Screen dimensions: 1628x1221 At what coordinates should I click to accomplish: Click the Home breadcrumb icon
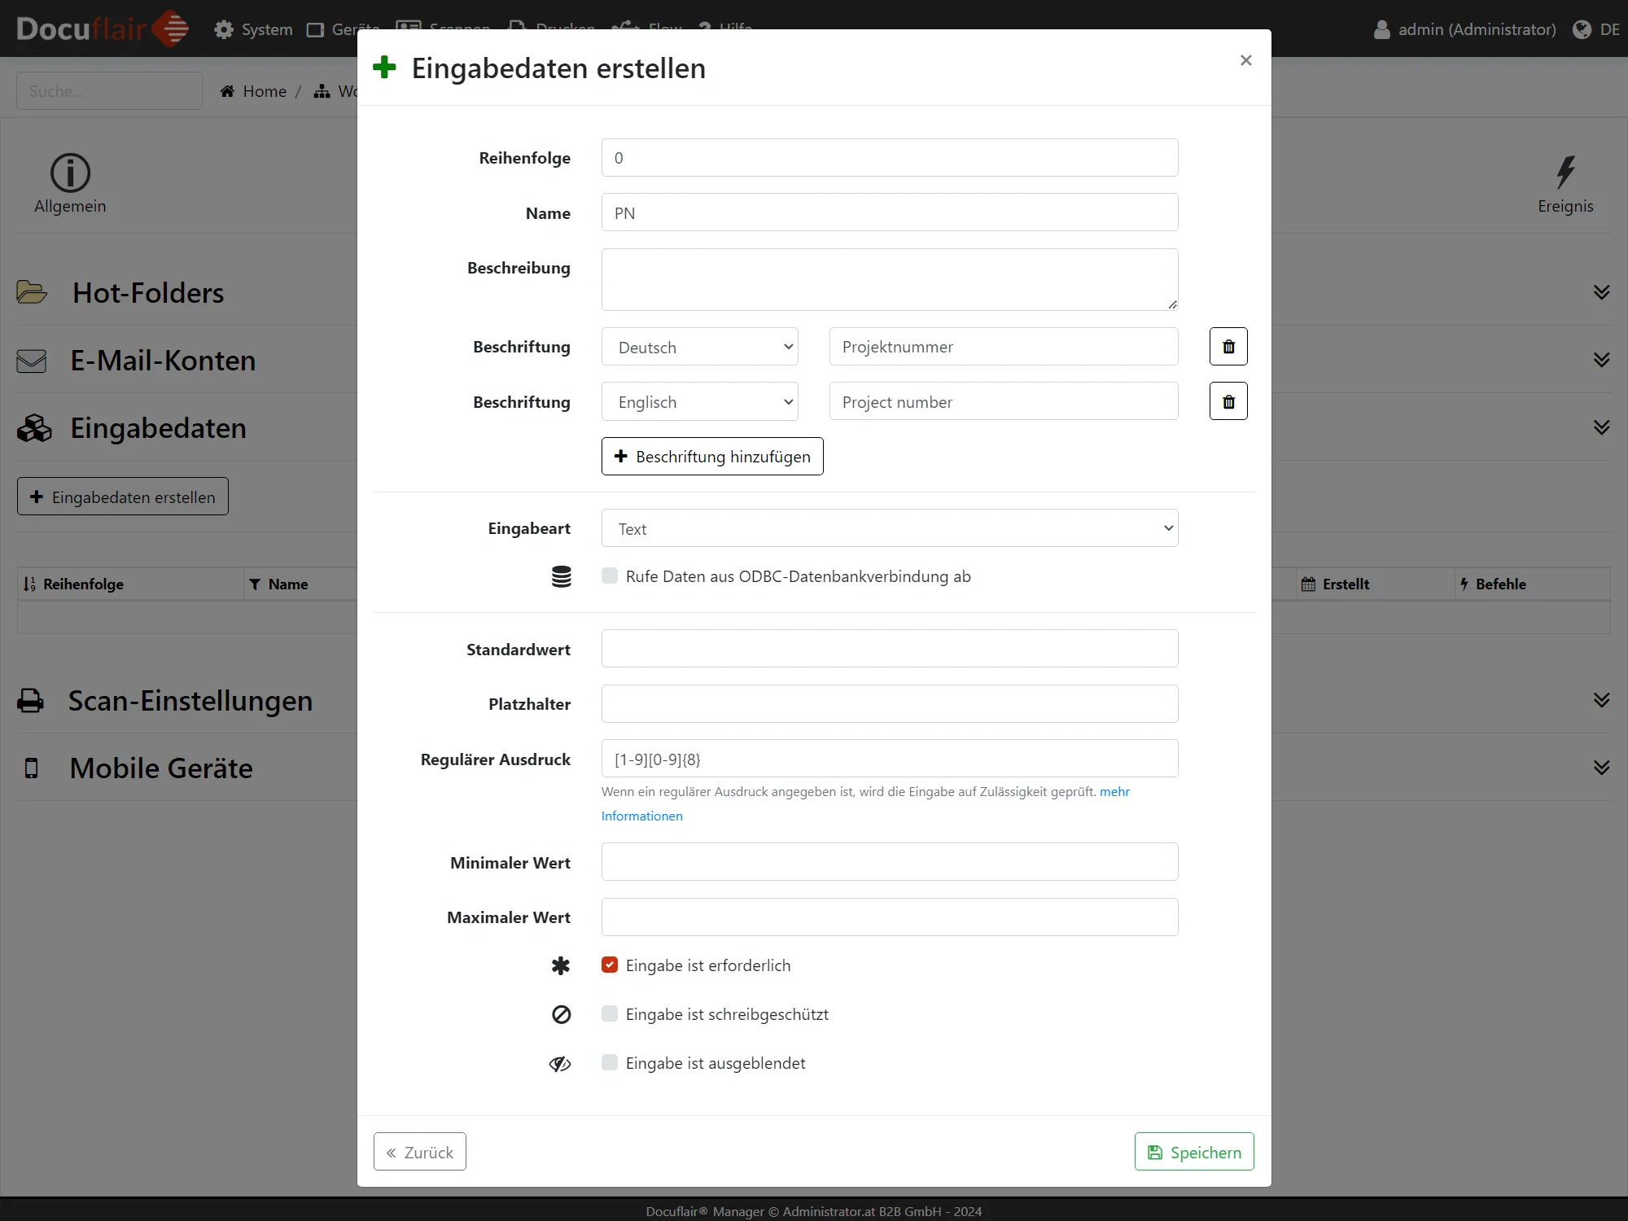point(227,91)
